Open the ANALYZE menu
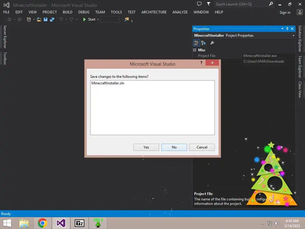Screen dimensions: 305x229 pos(180,12)
